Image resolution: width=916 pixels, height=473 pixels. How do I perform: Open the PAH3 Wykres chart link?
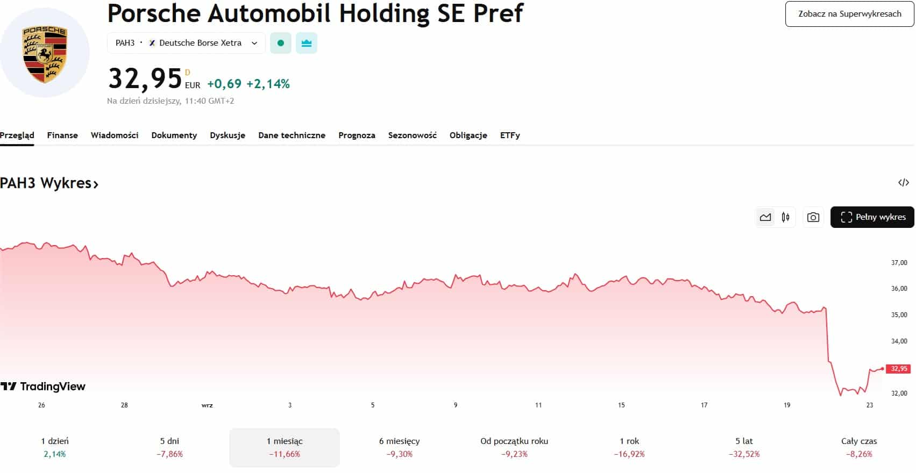point(49,183)
